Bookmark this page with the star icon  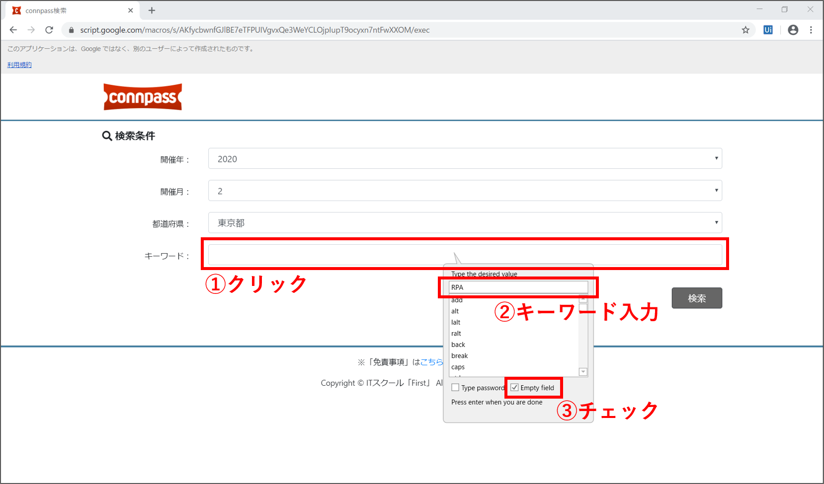pyautogui.click(x=745, y=30)
